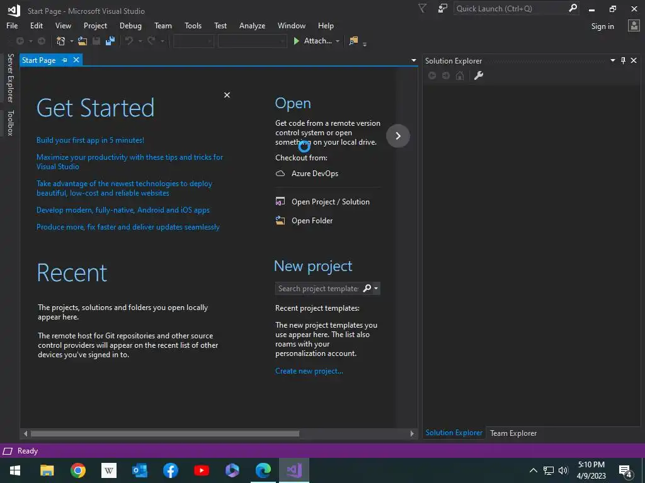Viewport: 645px width, 483px height.
Task: Click the horizontal scrollbar left arrow
Action: click(x=25, y=433)
